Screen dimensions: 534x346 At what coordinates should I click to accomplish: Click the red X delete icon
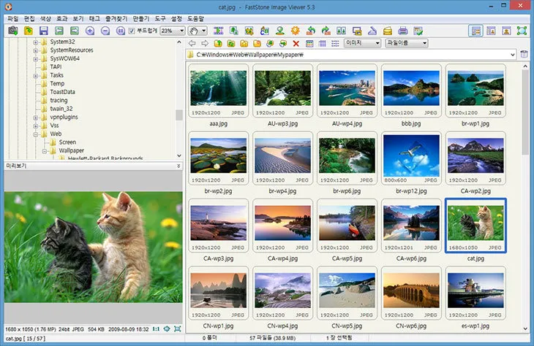point(296,44)
